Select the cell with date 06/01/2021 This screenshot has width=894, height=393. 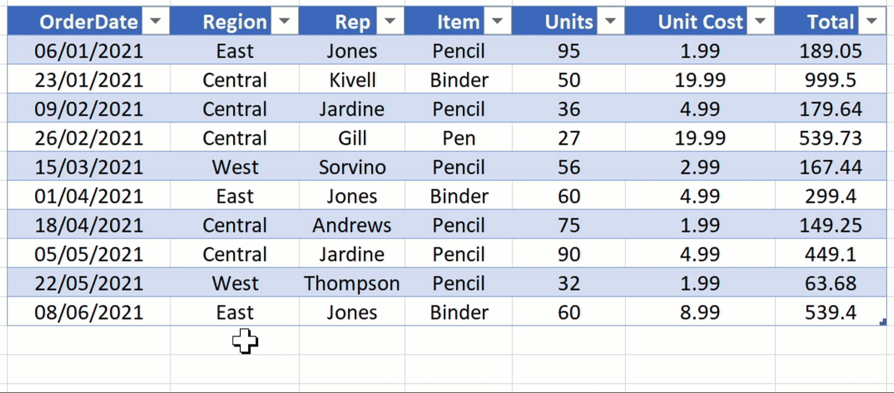pos(88,51)
